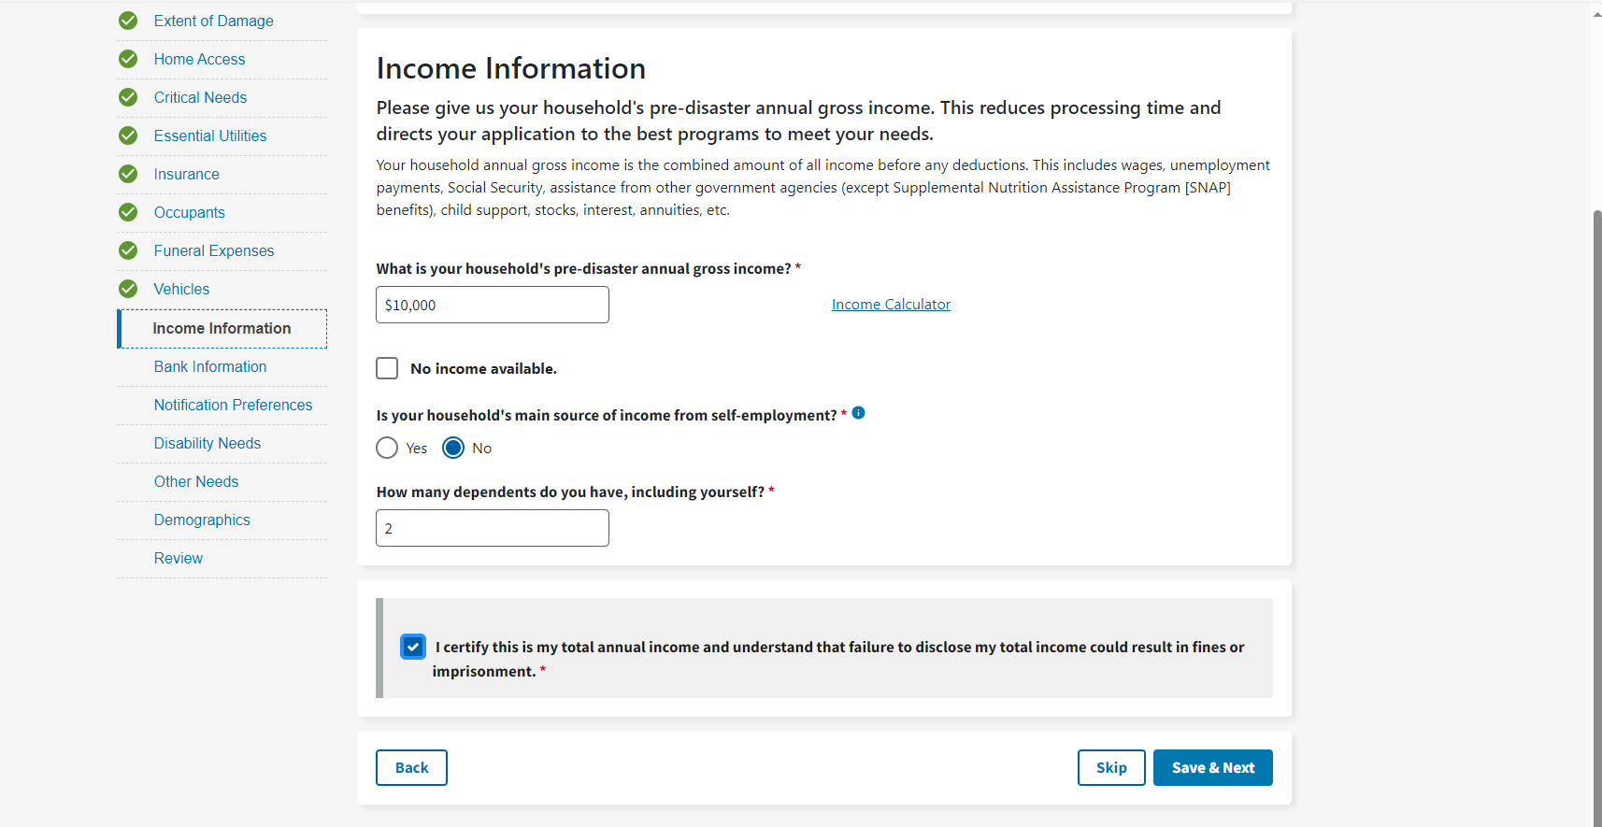This screenshot has width=1602, height=827.
Task: Select Yes for self-employment income
Action: point(387,448)
